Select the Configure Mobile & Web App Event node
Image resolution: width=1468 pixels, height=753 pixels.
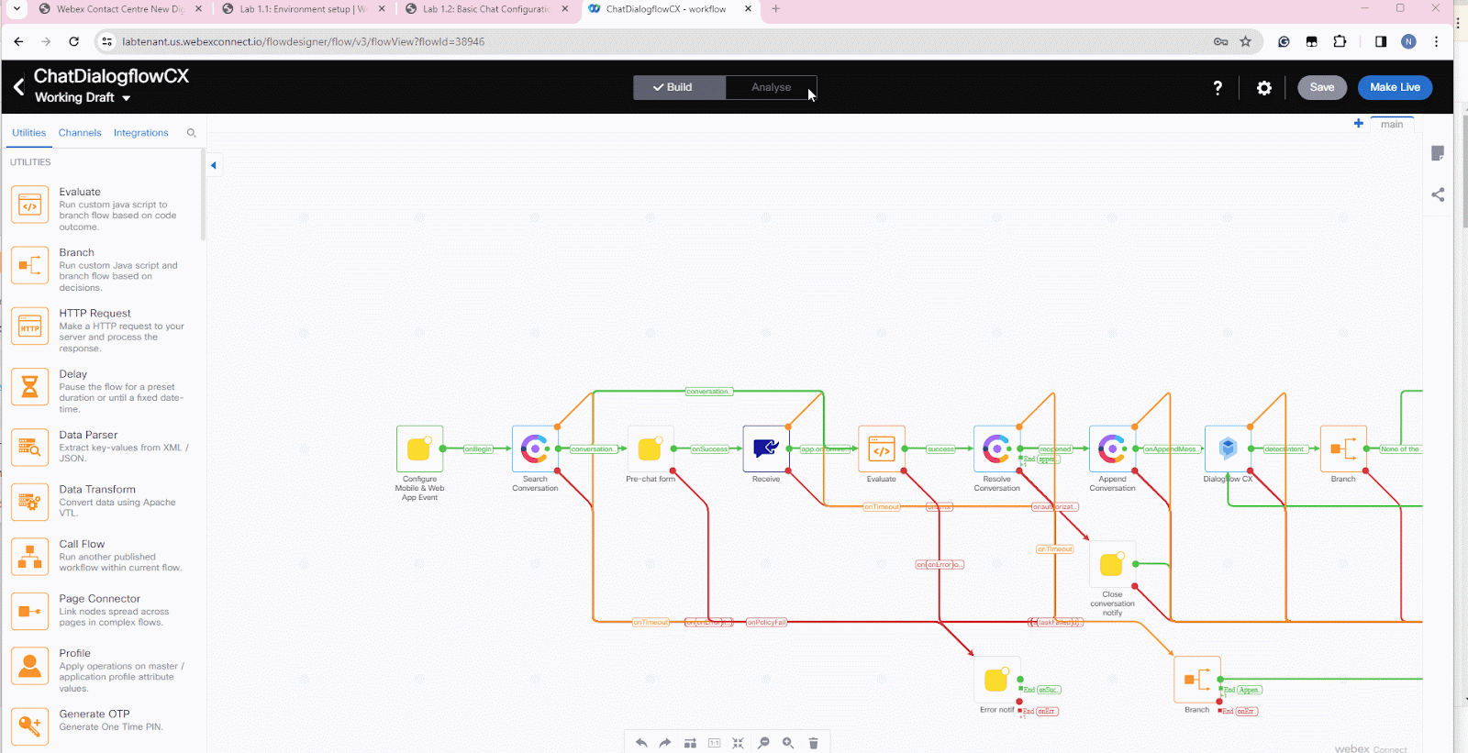click(419, 448)
